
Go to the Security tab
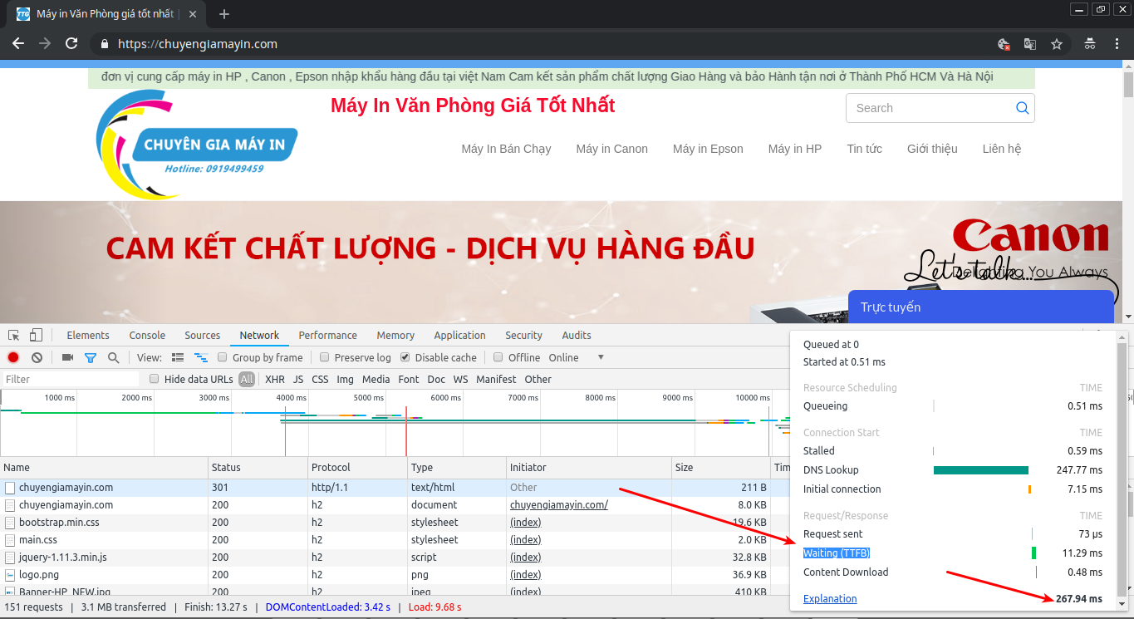click(x=523, y=336)
